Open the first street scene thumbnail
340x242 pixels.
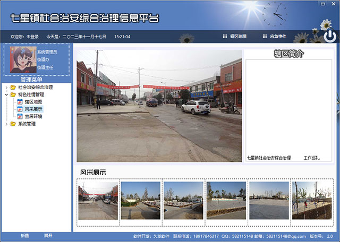pyautogui.click(x=98, y=201)
